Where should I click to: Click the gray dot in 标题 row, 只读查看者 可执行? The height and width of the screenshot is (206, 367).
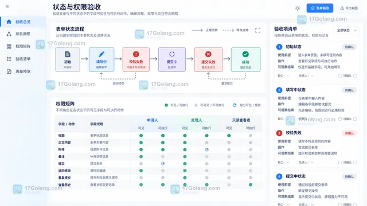(251, 136)
